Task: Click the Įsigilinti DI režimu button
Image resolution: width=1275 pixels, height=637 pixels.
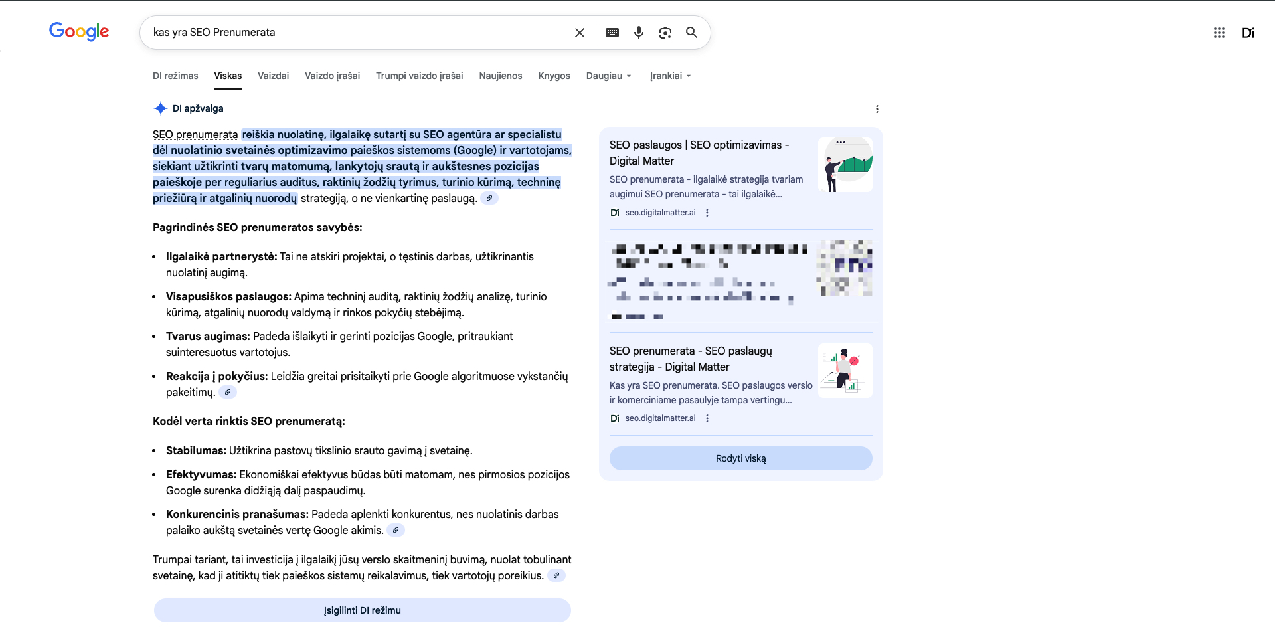Action: [x=362, y=610]
